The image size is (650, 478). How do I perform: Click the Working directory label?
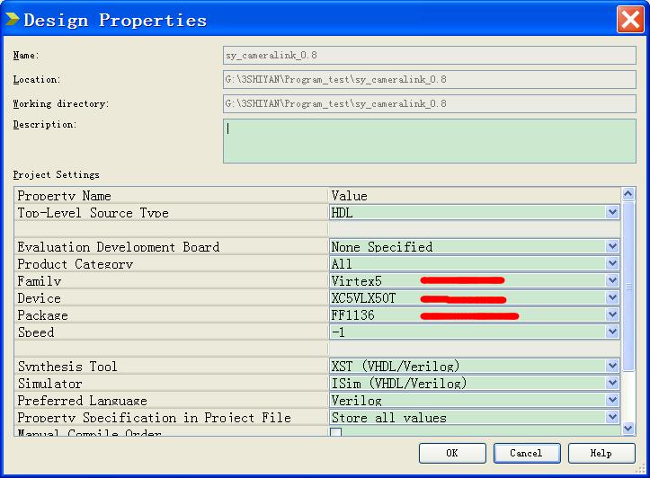(61, 103)
